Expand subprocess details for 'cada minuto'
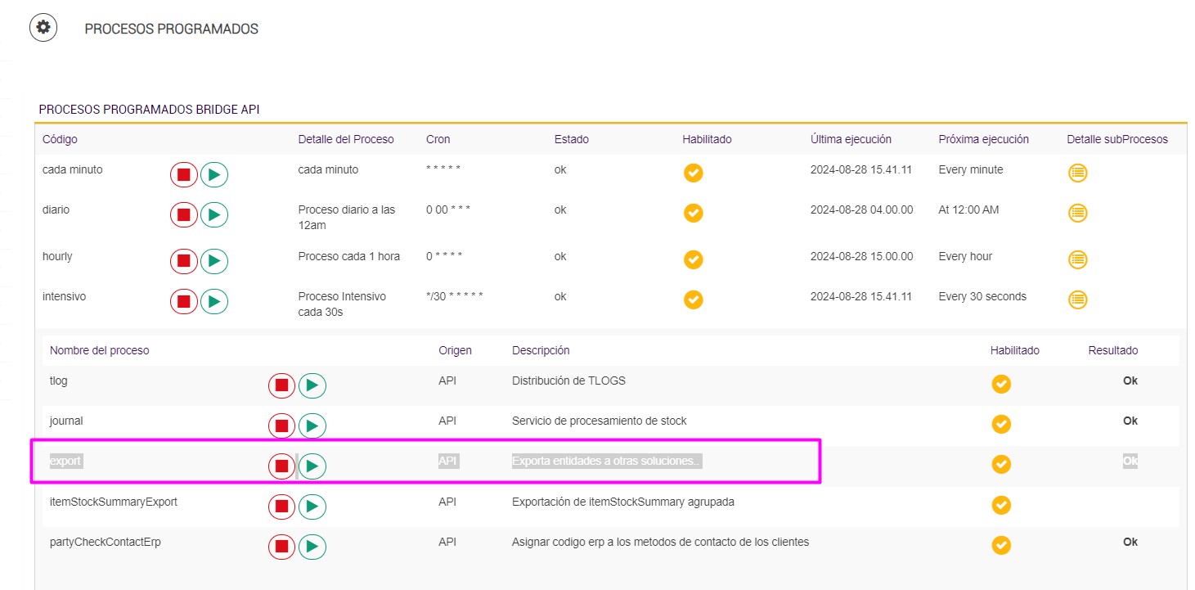This screenshot has height=590, width=1195. click(1078, 173)
